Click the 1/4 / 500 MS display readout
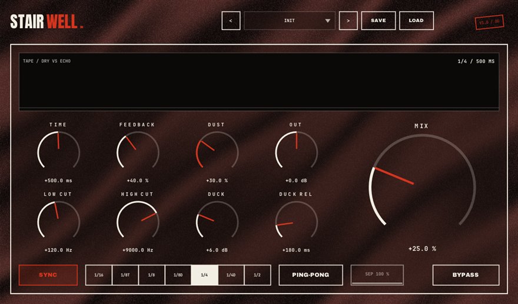Image resolution: width=518 pixels, height=304 pixels. (x=476, y=61)
